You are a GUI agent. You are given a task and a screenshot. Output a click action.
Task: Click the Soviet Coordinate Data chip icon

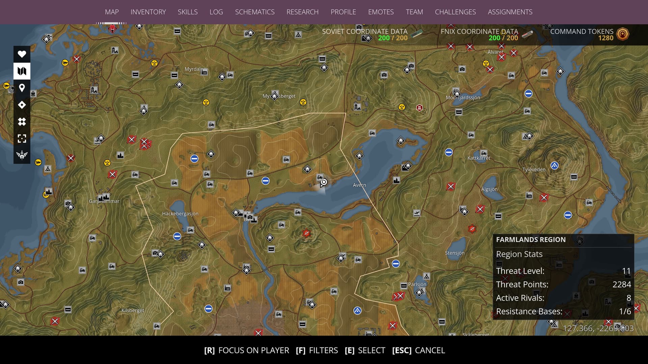coord(417,33)
